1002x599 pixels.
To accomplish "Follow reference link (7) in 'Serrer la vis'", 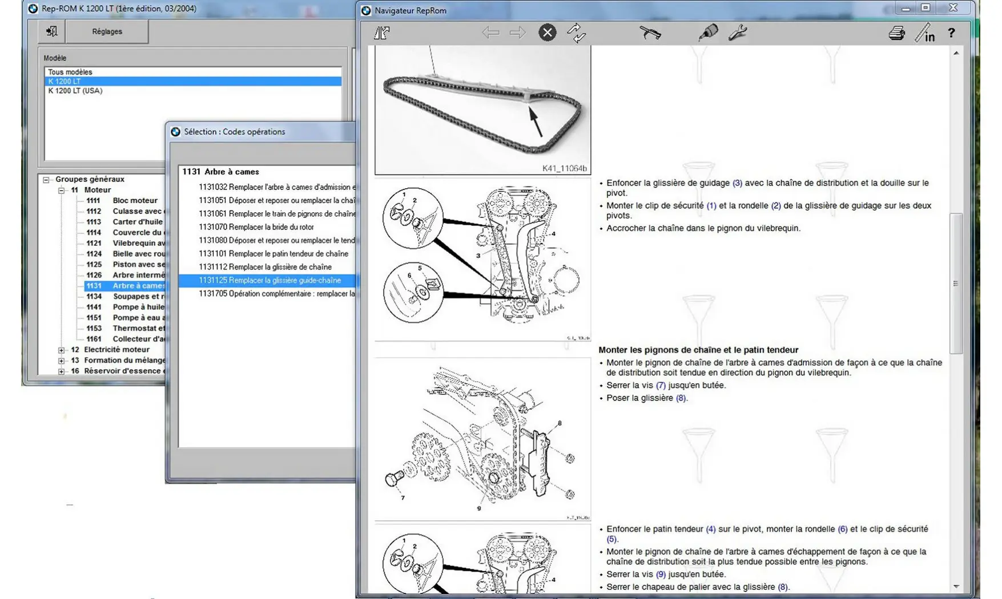I will point(661,386).
